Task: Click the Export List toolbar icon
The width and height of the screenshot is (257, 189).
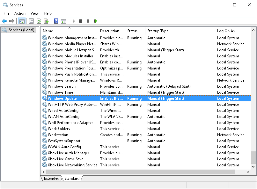Action: (x=46, y=21)
